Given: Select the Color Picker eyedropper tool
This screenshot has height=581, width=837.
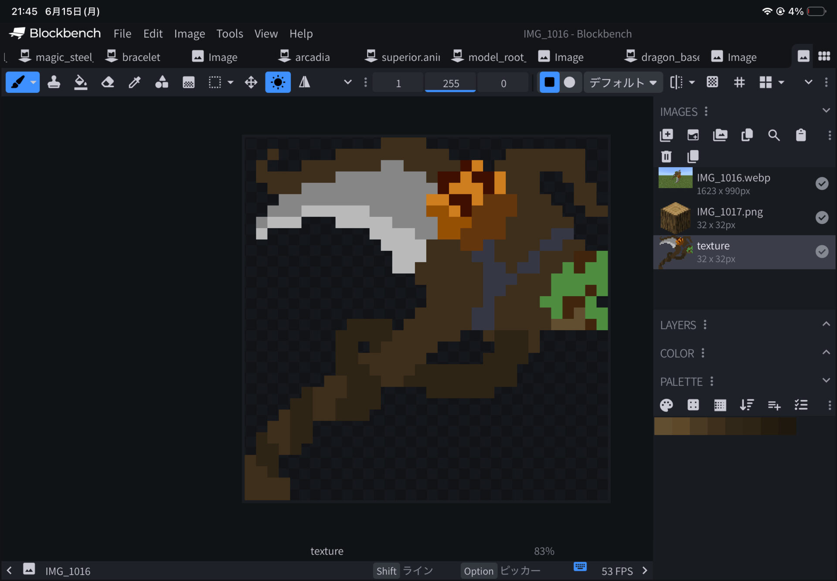Looking at the screenshot, I should (135, 82).
